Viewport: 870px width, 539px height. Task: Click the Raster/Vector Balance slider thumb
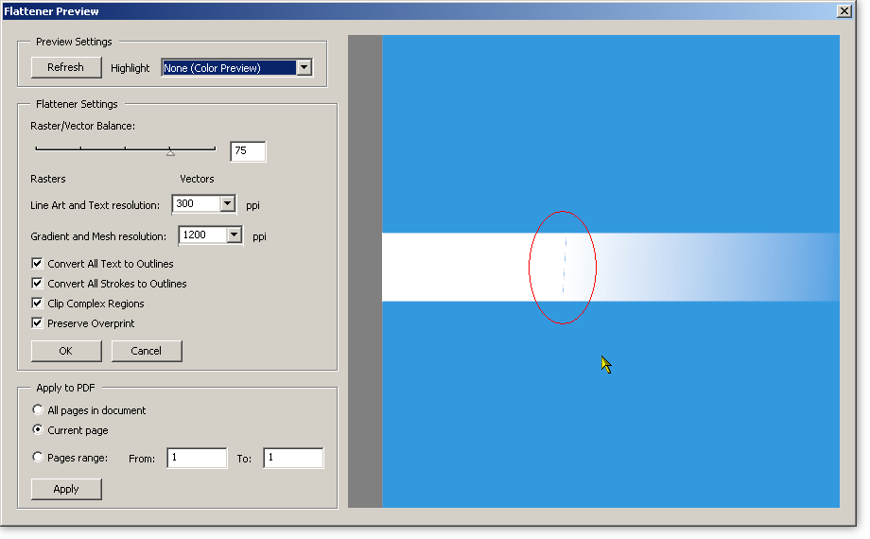(x=170, y=151)
